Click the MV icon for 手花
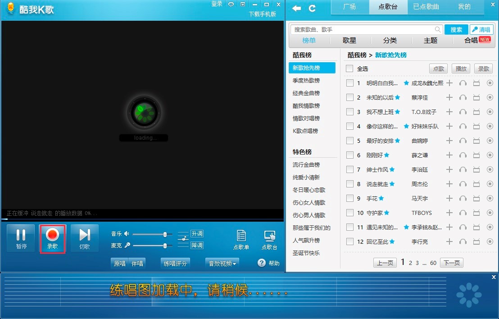Screen dimensions: 499x319 click(476, 198)
